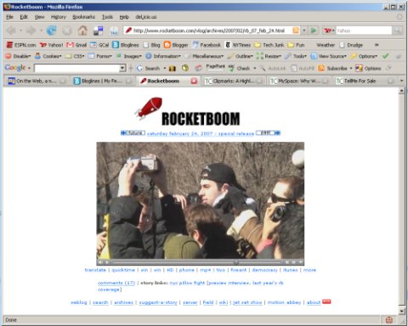
Task: Click the AutoLink toolbar button
Action: pos(273,68)
